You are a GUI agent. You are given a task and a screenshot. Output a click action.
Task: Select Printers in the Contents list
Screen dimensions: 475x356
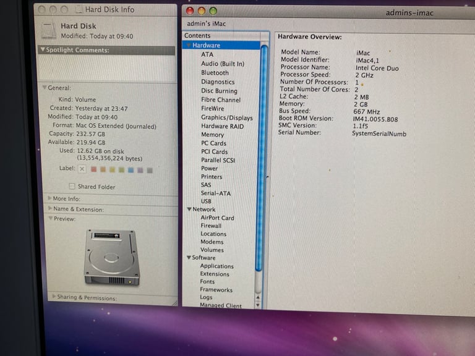pyautogui.click(x=212, y=177)
